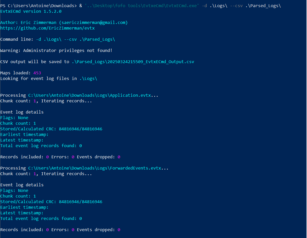Click the first Flags: None line

14,118
